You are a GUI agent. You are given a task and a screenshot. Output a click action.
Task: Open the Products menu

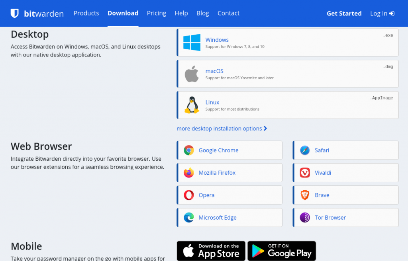[86, 13]
